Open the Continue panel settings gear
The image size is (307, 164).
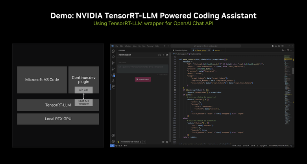167,142
